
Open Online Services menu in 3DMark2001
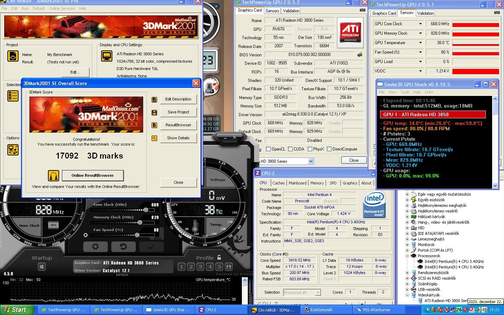[62, 8]
